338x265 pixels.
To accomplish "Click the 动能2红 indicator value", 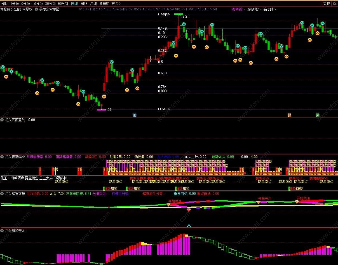I will [95, 157].
